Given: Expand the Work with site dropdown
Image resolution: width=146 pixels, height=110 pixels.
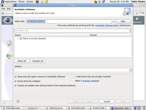Looking at the screenshot, I should click(x=113, y=21).
